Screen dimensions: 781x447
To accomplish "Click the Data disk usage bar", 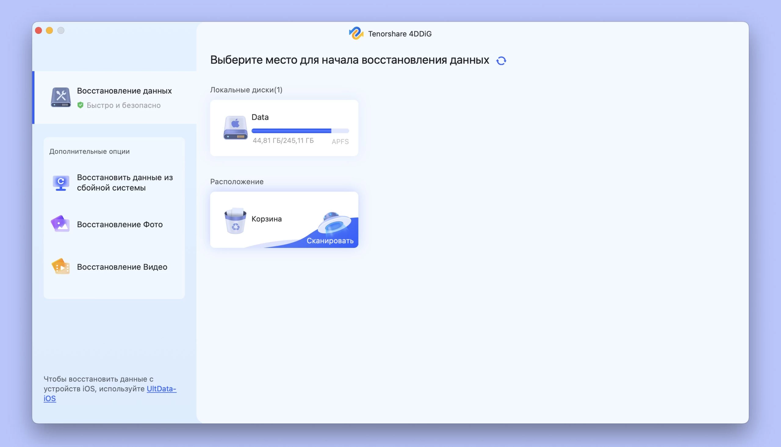I will (x=300, y=131).
